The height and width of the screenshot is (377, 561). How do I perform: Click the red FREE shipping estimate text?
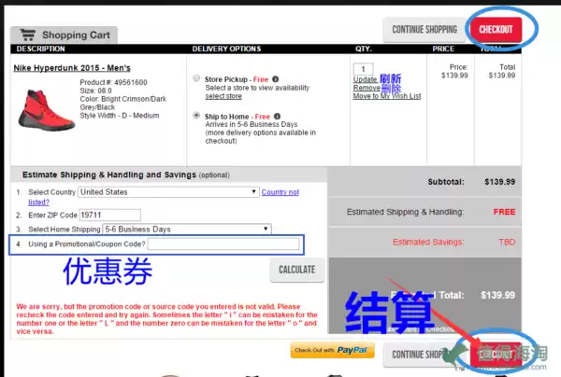tap(504, 212)
